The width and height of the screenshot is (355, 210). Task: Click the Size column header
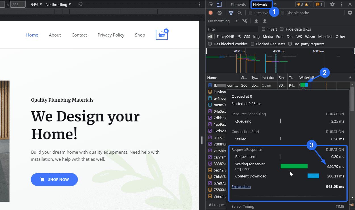tap(282, 78)
